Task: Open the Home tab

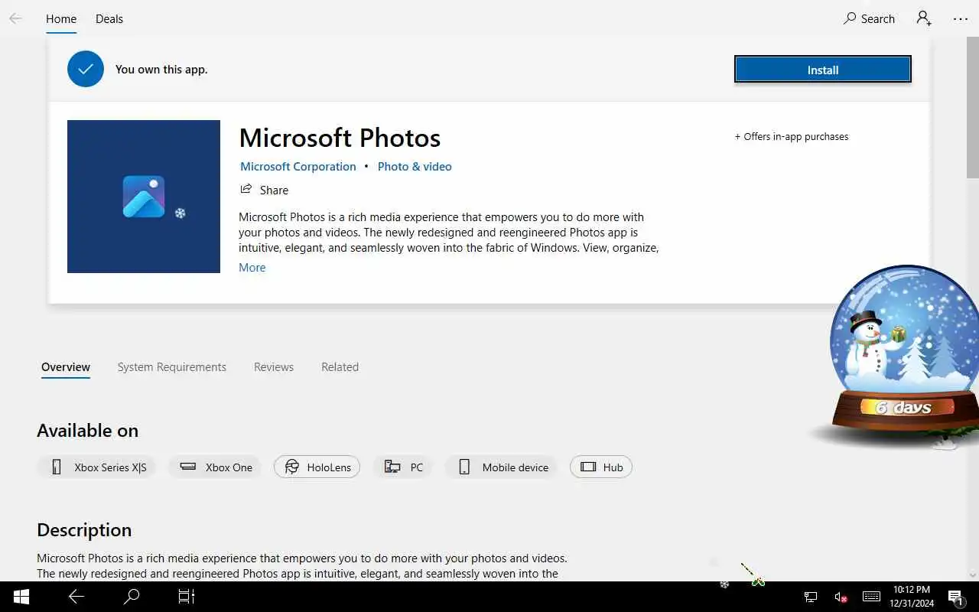Action: [61, 18]
